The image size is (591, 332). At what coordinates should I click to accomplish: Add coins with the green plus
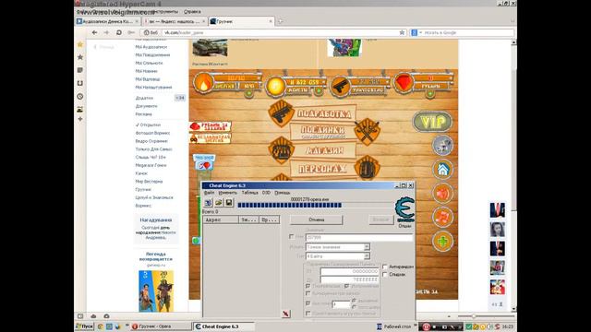click(x=319, y=90)
